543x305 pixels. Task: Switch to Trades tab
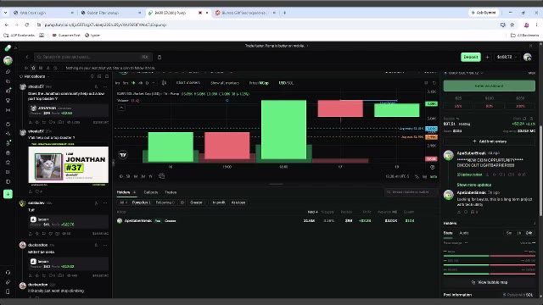171,192
